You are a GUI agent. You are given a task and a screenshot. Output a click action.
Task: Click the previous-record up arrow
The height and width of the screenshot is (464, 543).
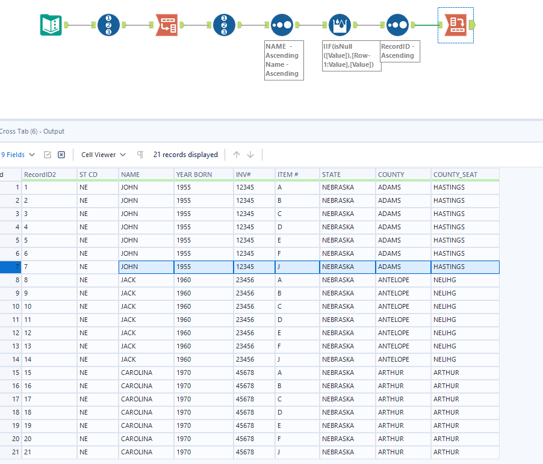[x=236, y=155]
